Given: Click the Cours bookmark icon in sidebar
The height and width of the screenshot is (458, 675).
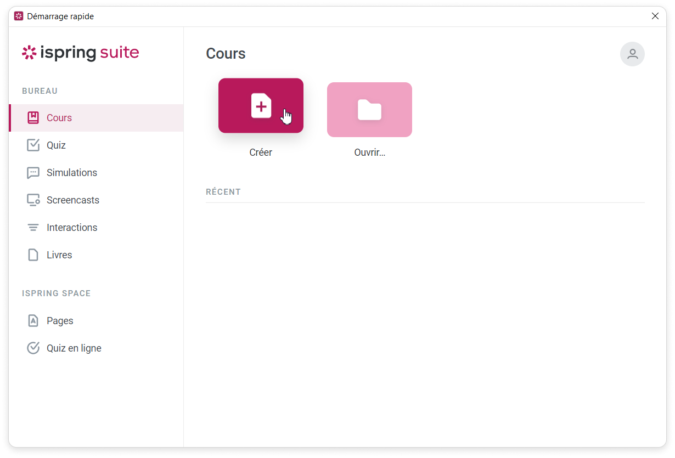Looking at the screenshot, I should coord(33,118).
